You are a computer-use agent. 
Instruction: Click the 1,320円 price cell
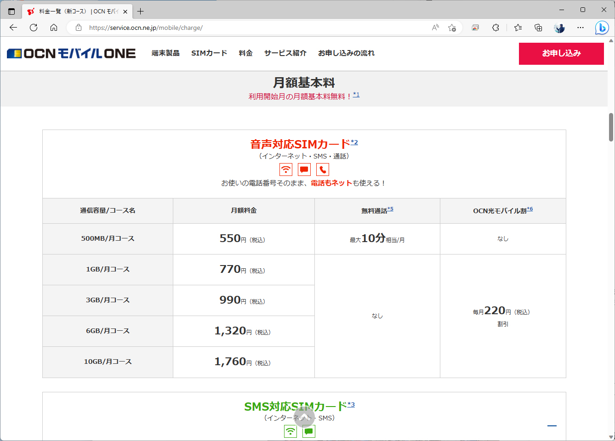coord(244,331)
